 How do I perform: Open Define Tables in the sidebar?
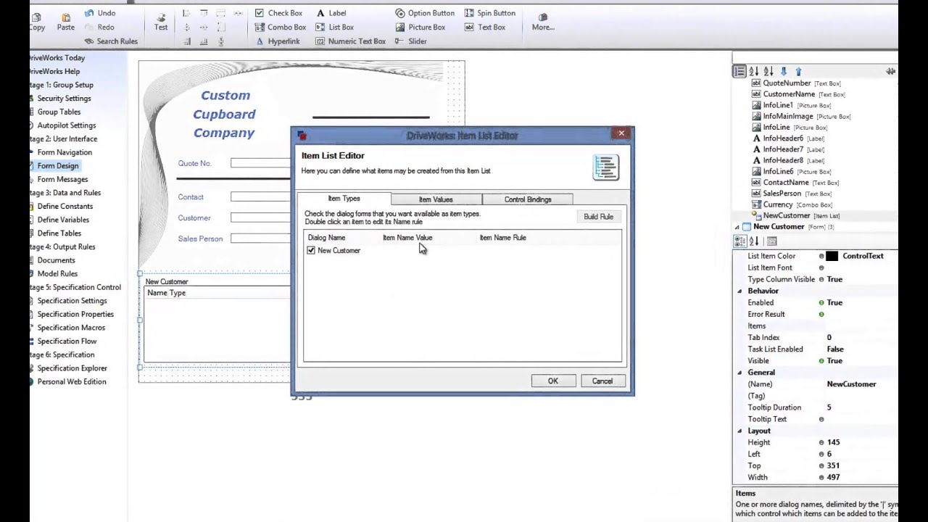59,233
